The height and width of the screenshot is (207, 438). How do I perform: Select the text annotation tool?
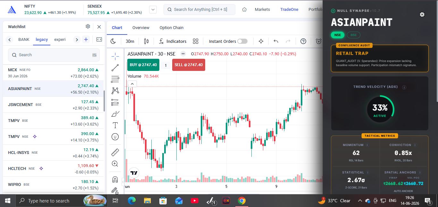tap(115, 125)
